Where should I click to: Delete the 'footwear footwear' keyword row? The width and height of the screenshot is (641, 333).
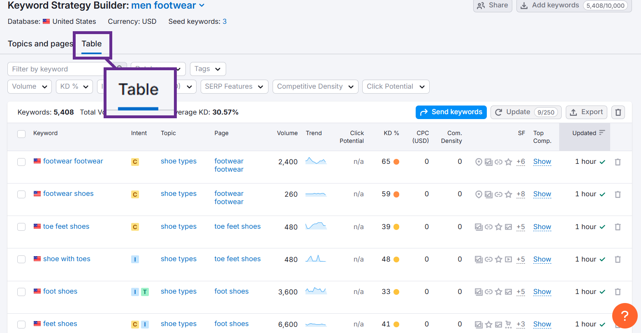point(618,162)
